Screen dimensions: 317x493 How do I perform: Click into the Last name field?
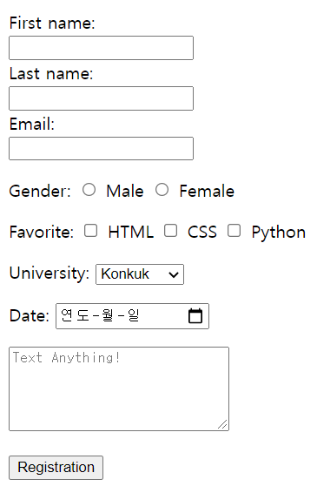pos(101,98)
